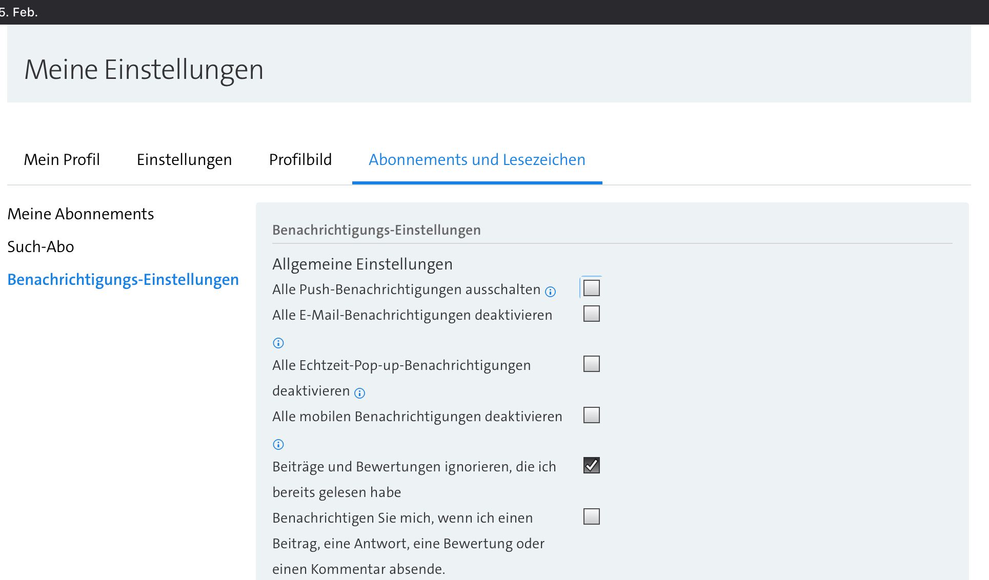Image resolution: width=989 pixels, height=580 pixels.
Task: Enable Benachrichtigen Sie mich beim Absenden checkbox
Action: tap(591, 516)
